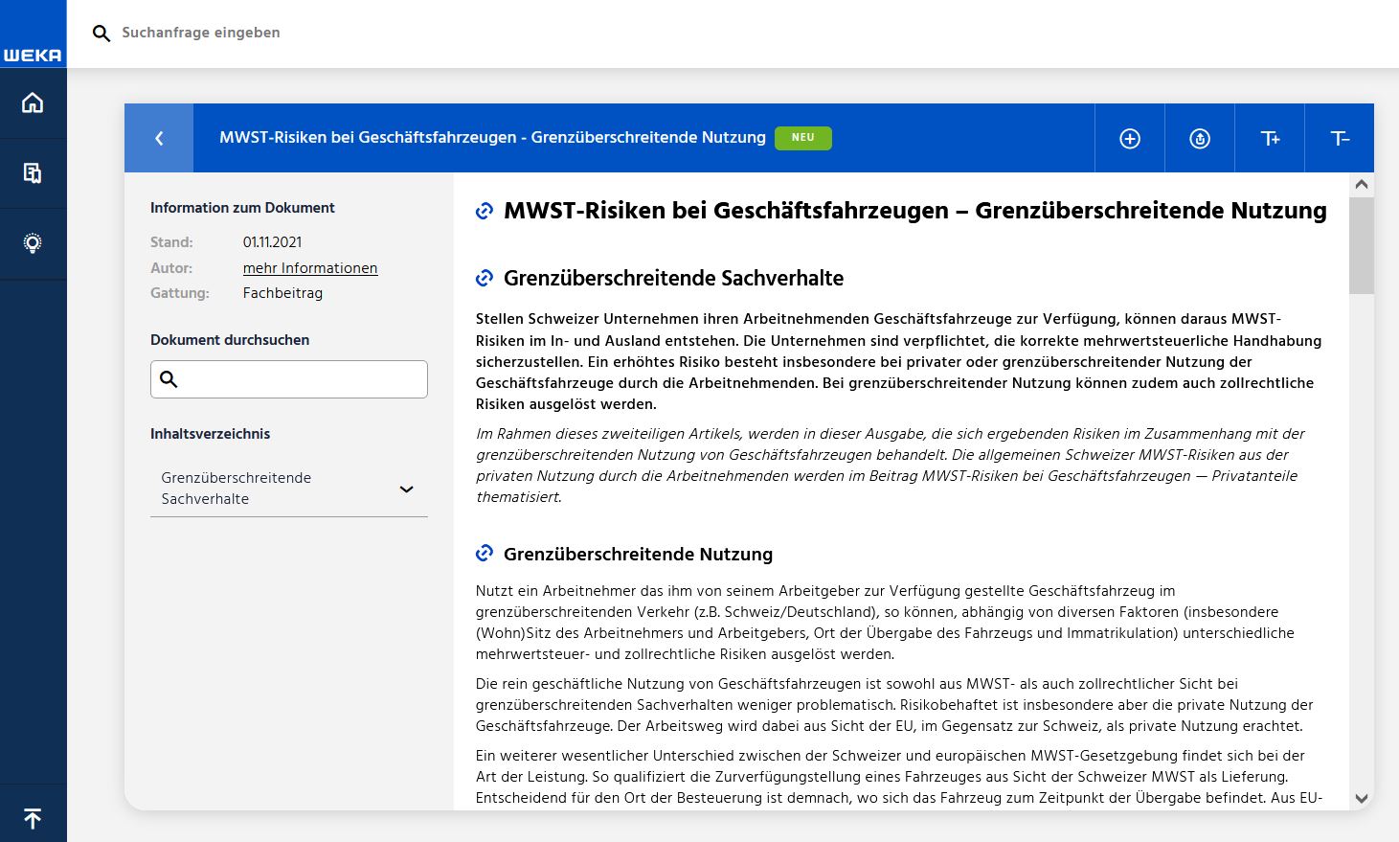The image size is (1399, 842).
Task: Increase text size with T+ icon
Action: (1270, 139)
